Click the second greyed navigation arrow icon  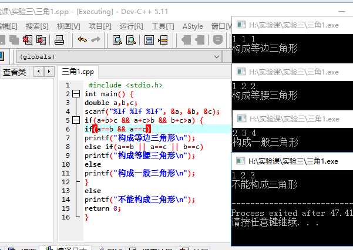coord(200,40)
